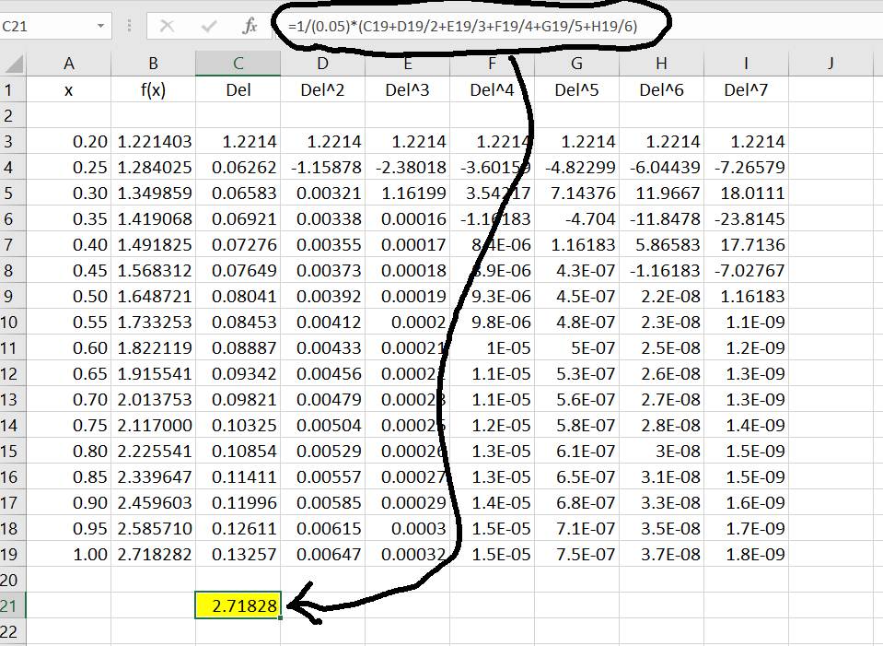
Task: Click the Del^7 header cell
Action: coord(746,89)
